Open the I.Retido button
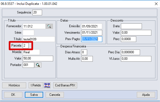Viewport: 160px width, 102px height. coord(36,85)
